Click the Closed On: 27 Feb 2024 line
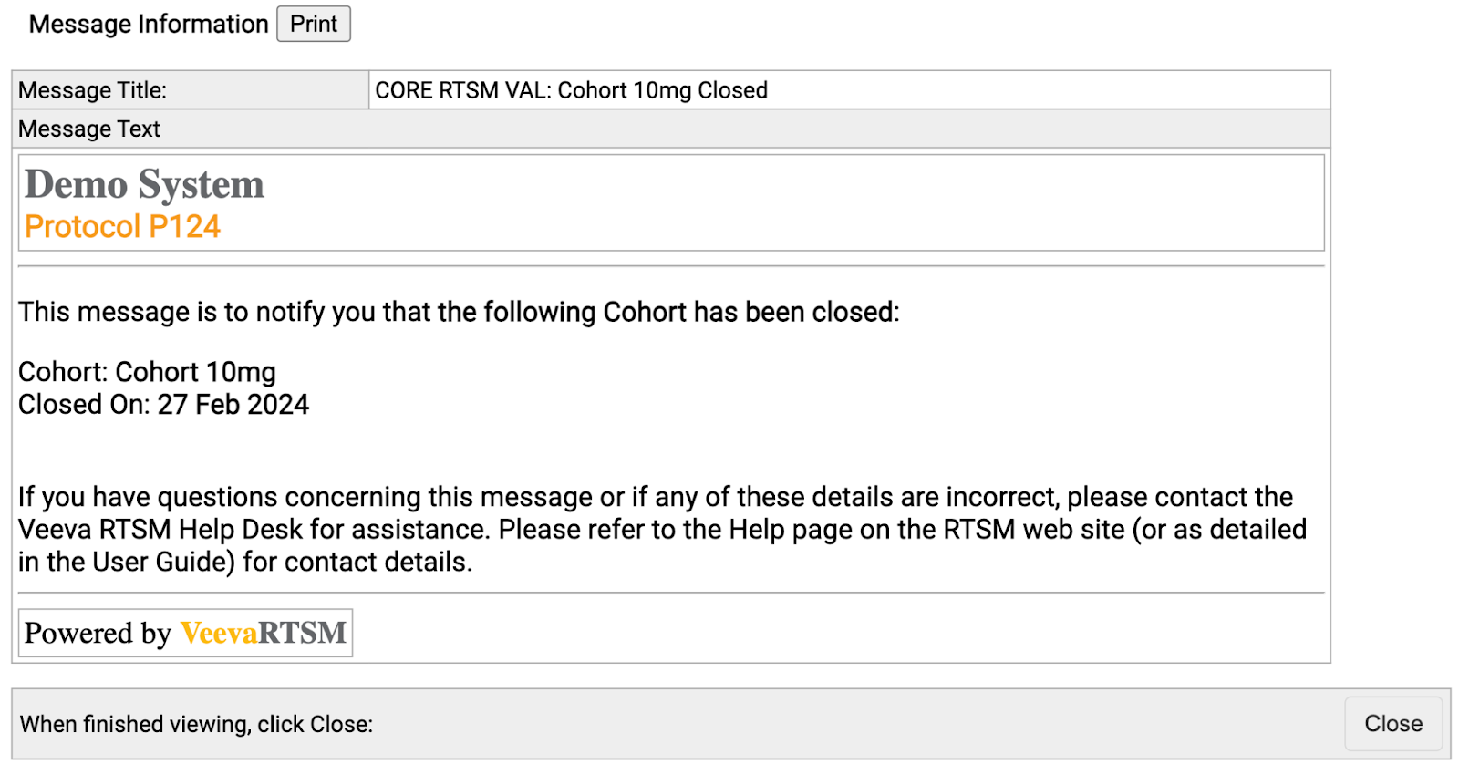 164,405
